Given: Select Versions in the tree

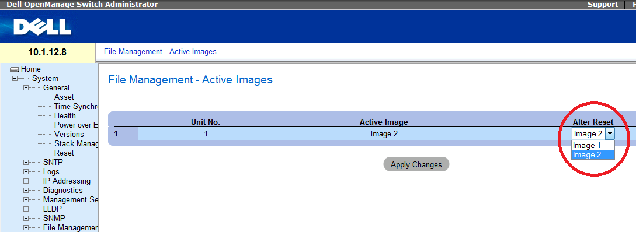Looking at the screenshot, I should click(69, 135).
